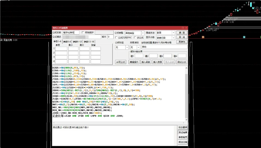The image size is (261, 148).
Task: Maximize the 指标公式编辑器 dialog
Action: tap(183, 28)
